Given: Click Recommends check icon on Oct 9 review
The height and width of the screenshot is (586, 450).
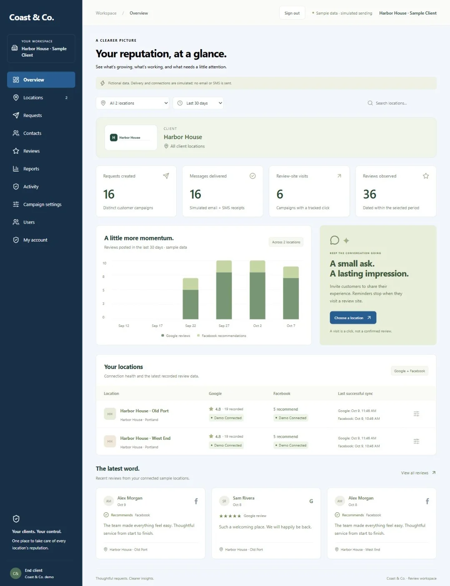Looking at the screenshot, I should coord(106,515).
